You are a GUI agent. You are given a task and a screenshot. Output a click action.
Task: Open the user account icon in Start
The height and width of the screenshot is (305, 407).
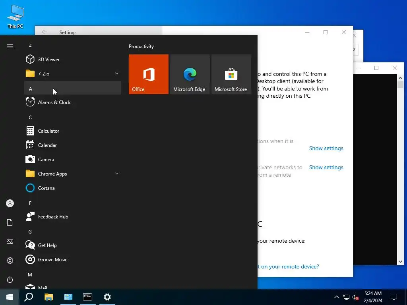click(x=10, y=203)
